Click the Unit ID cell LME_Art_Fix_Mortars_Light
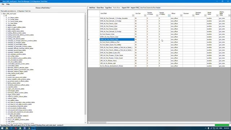The height and width of the screenshot is (130, 231). (x=117, y=63)
